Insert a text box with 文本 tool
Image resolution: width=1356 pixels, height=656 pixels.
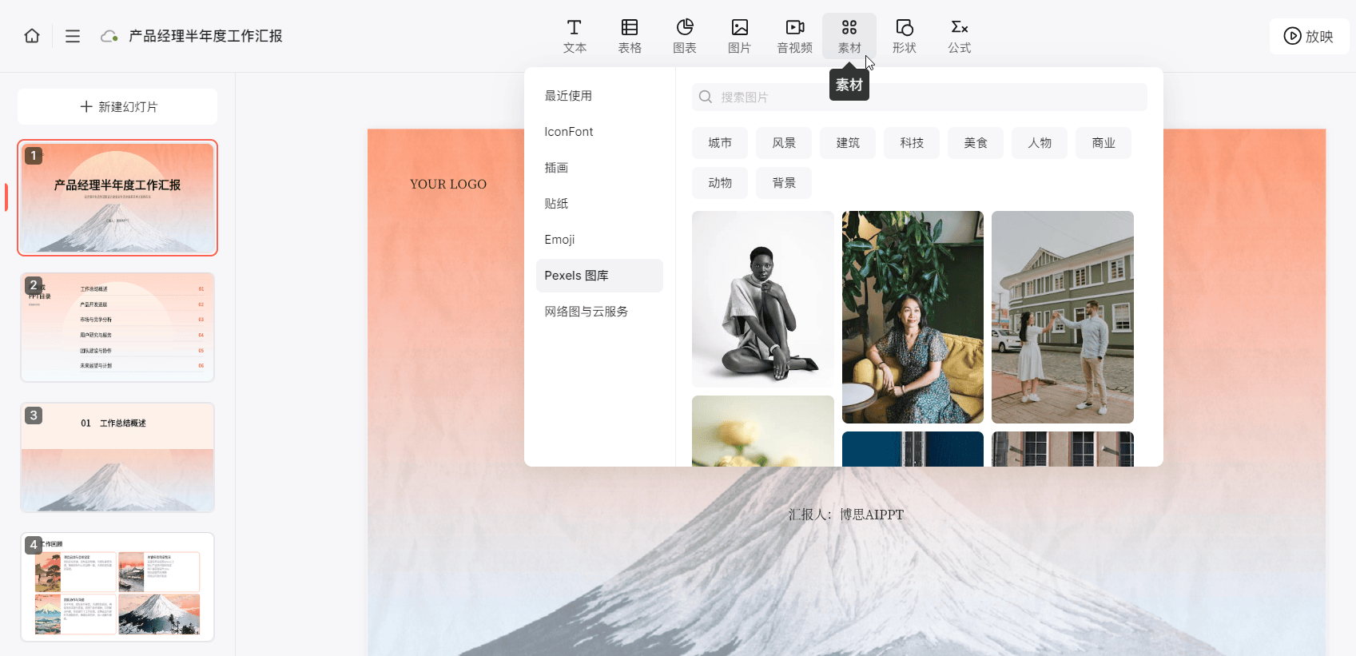coord(575,36)
